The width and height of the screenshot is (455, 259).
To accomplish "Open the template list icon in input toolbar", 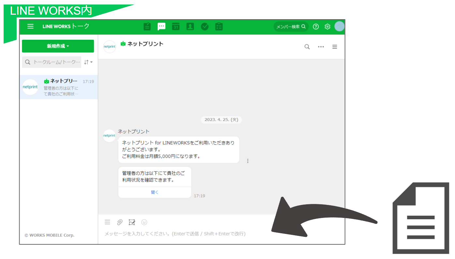I will coord(107,222).
